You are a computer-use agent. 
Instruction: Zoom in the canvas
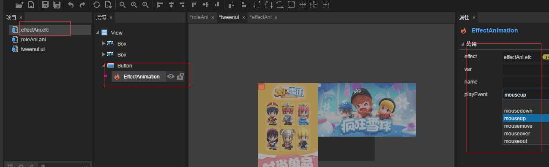(x=134, y=5)
